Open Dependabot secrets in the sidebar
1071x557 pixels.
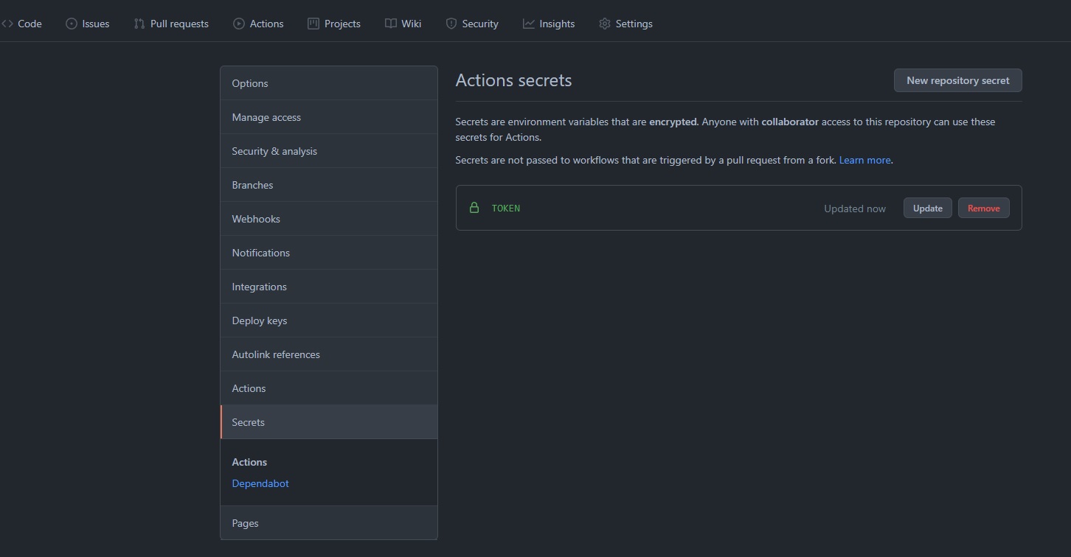260,483
